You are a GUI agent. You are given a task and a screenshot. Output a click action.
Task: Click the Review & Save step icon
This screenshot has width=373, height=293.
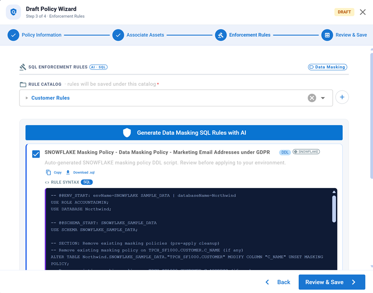327,35
